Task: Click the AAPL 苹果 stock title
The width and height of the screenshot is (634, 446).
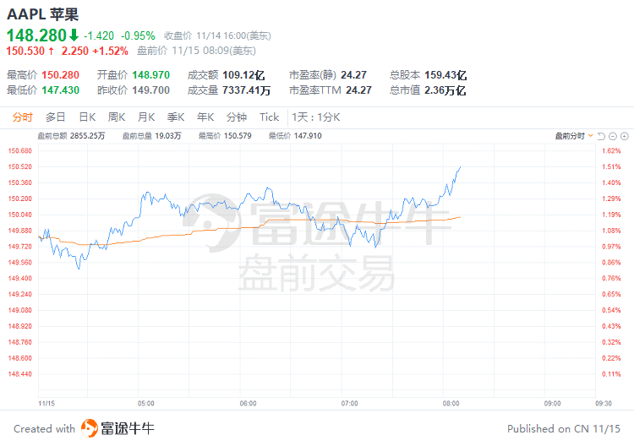Action: tap(42, 14)
